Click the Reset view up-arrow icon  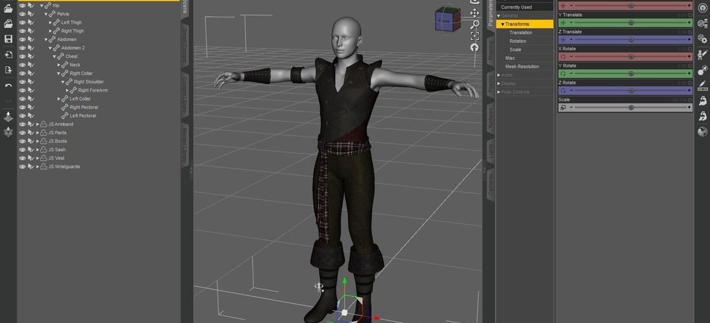coord(474,47)
